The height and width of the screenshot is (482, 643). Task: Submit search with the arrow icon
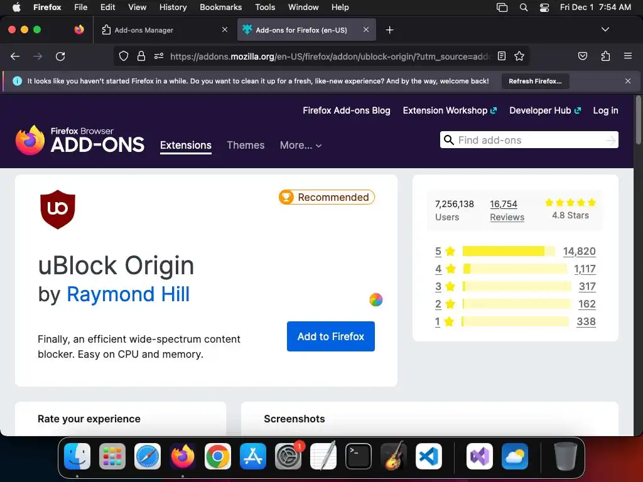click(610, 141)
